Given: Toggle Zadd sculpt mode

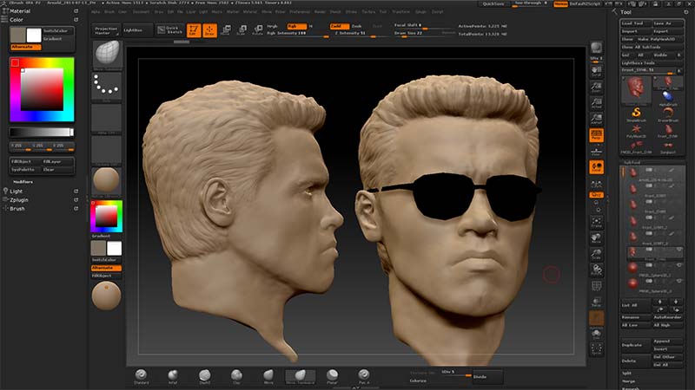Looking at the screenshot, I should point(340,27).
